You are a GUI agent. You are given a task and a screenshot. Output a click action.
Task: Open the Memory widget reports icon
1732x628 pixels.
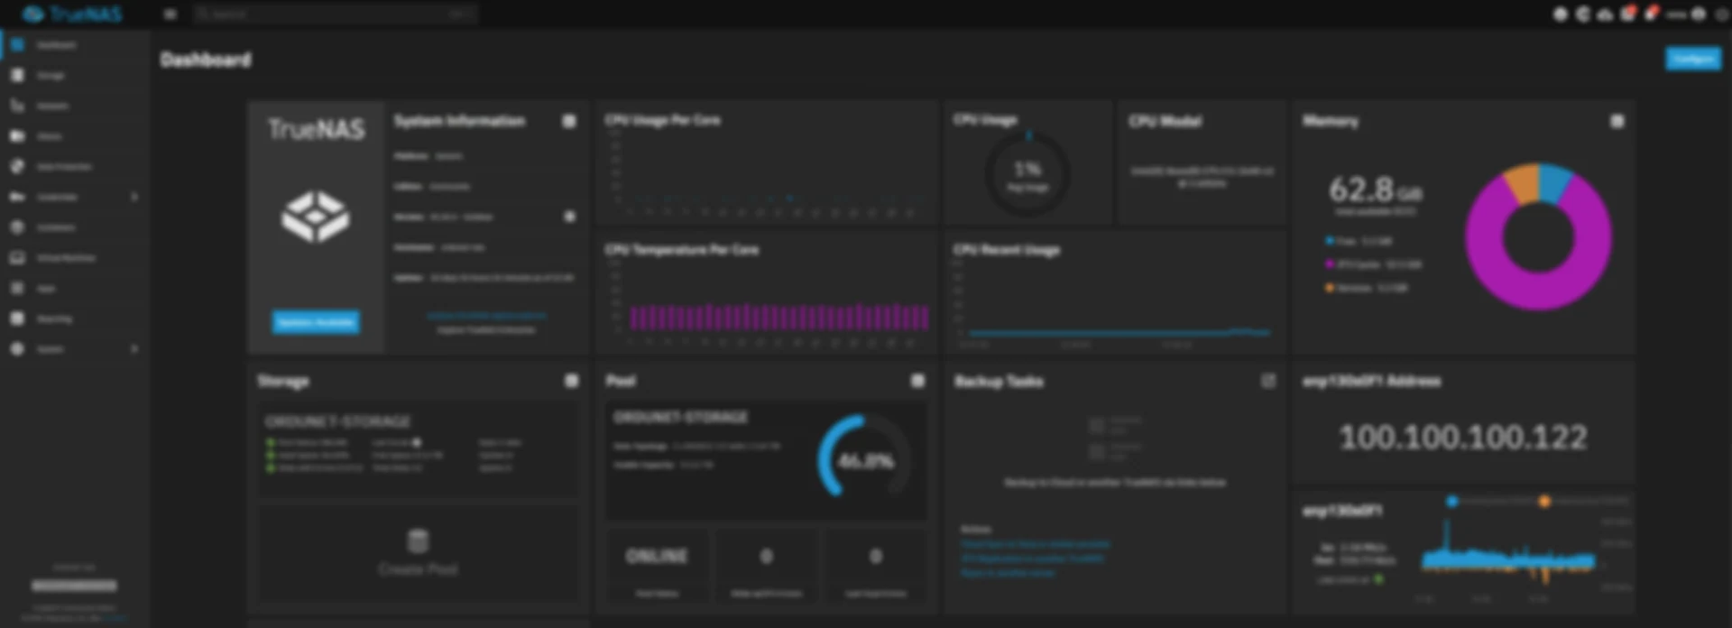tap(1617, 121)
